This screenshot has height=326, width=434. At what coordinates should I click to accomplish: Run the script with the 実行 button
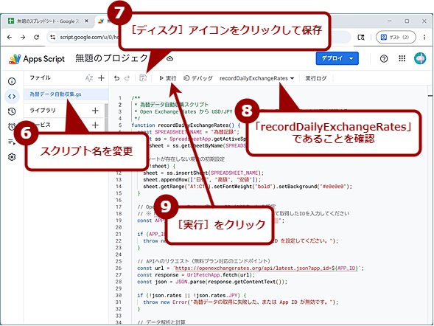click(x=168, y=78)
